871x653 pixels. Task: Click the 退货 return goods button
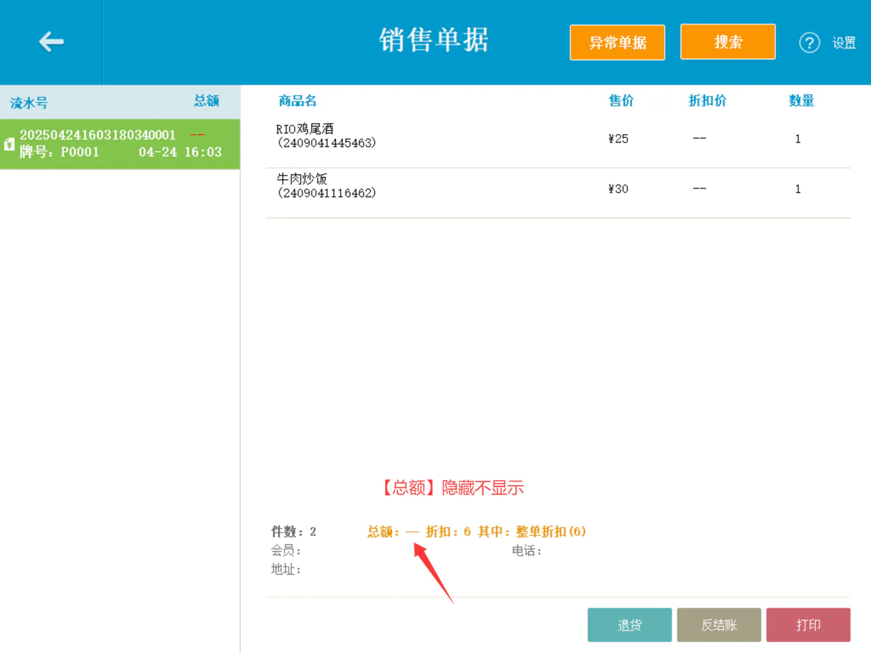pos(629,624)
